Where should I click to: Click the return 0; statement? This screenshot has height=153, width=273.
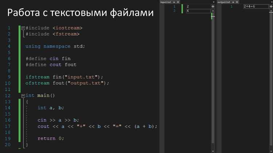pos(51,138)
